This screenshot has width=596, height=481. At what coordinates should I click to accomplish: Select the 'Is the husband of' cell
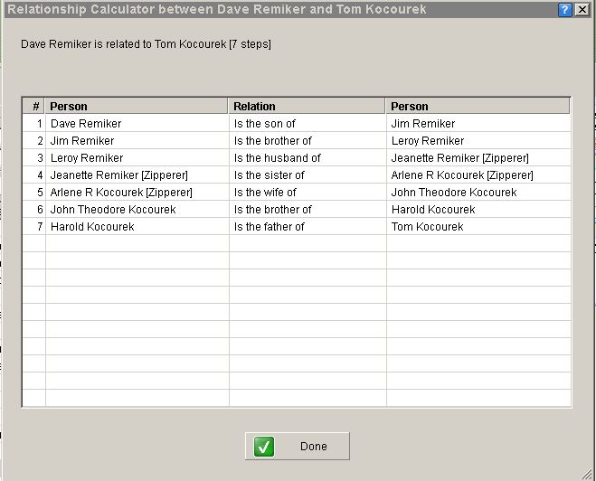coord(277,158)
